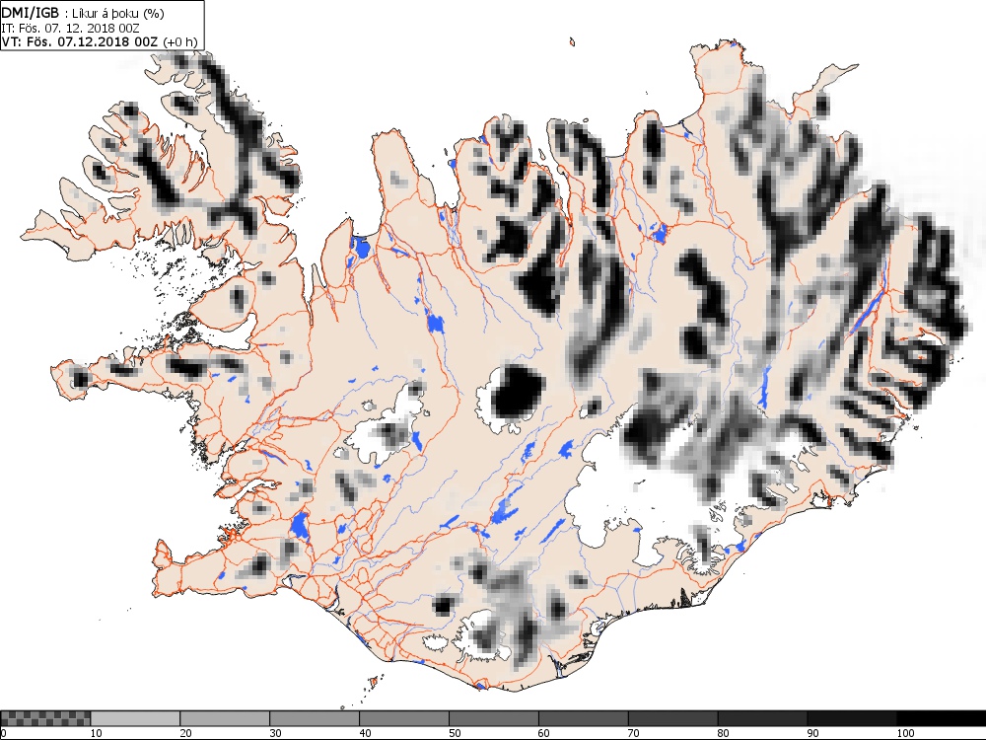Screen dimensions: 986x740
Task: Click the 40–50 legend swatch
Action: coord(403,718)
